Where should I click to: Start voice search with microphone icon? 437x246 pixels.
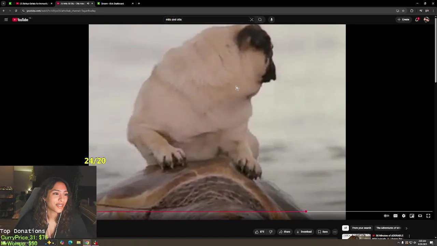271,19
